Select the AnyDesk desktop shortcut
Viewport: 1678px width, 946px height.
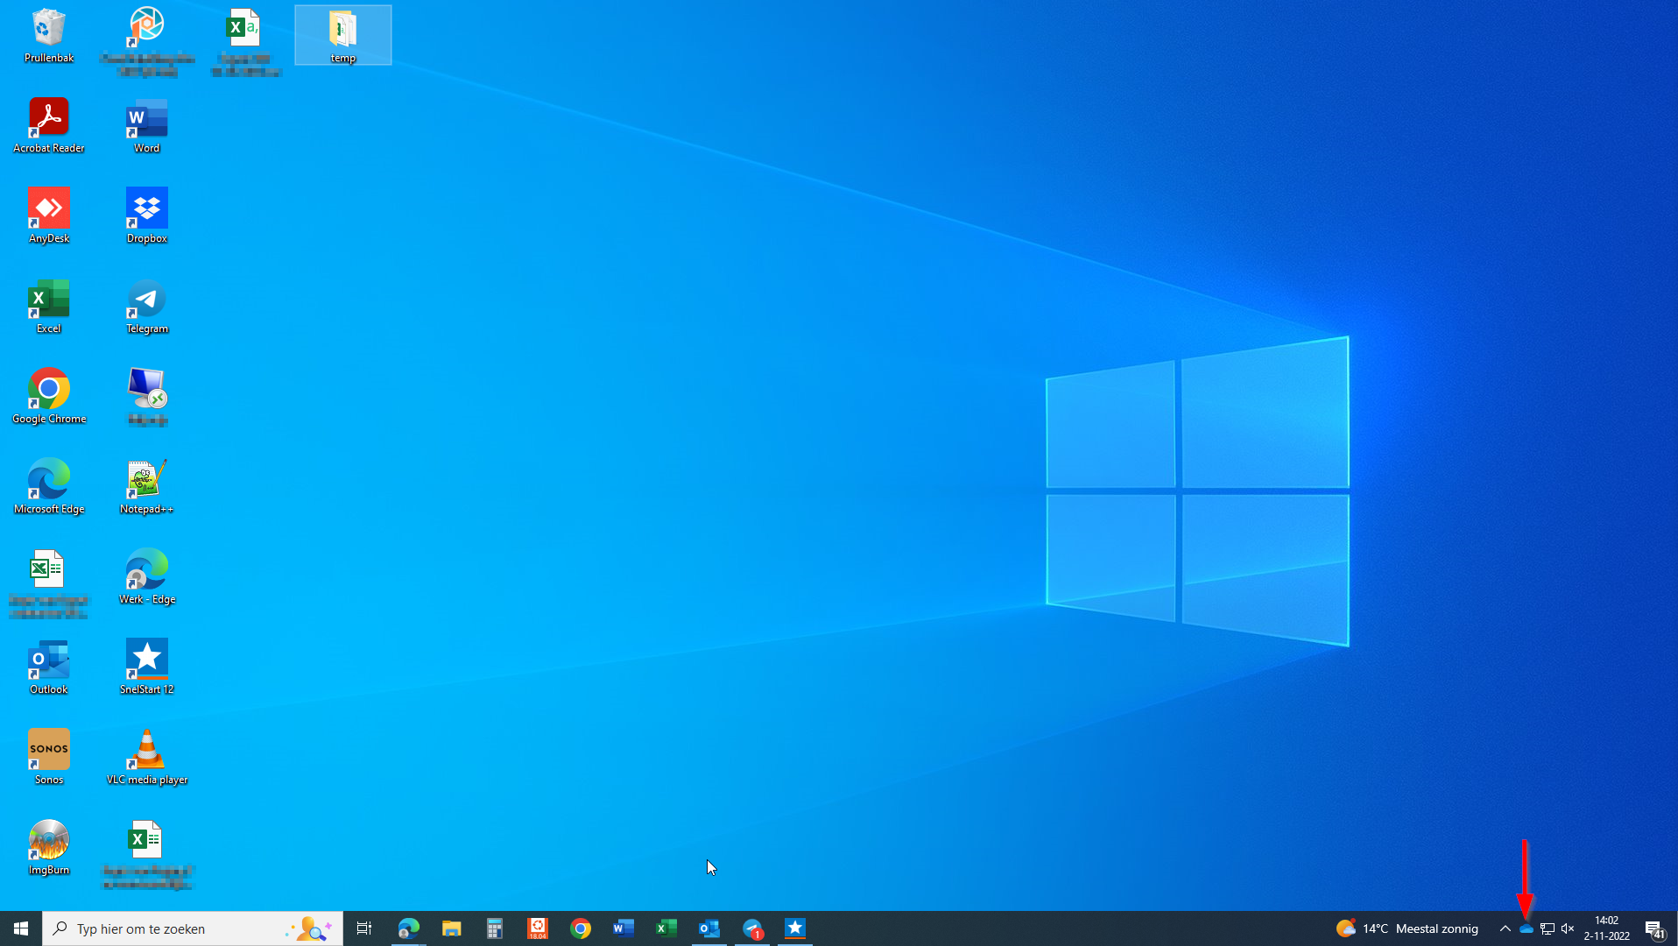coord(49,215)
